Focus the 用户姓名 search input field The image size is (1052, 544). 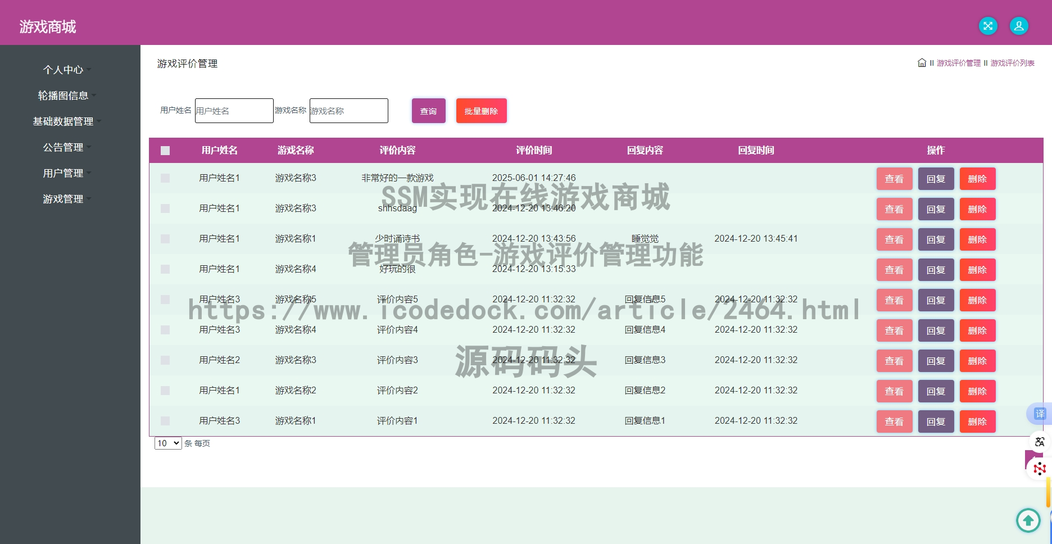tap(234, 111)
